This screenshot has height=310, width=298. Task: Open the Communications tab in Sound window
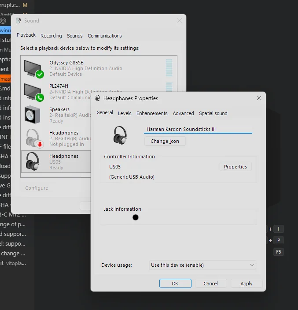click(x=105, y=36)
